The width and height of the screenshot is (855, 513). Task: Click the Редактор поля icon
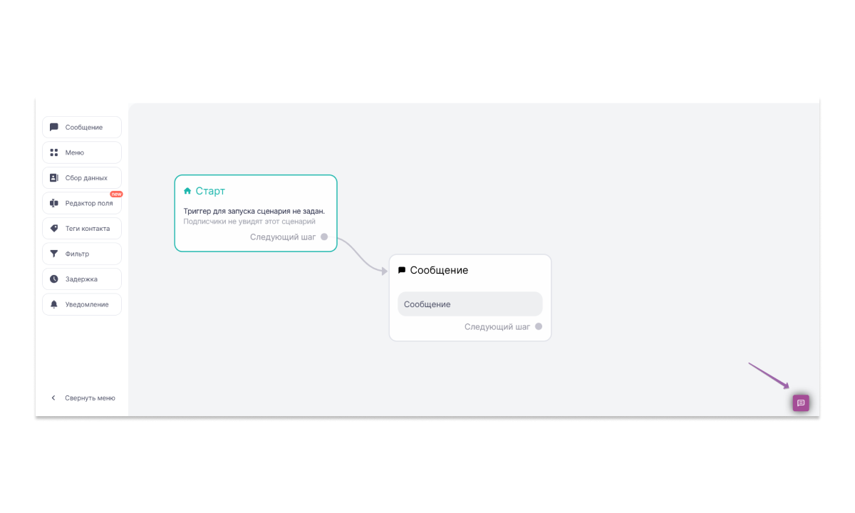click(x=54, y=203)
